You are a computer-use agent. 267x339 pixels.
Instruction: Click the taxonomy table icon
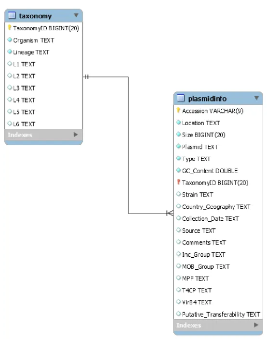[12, 15]
